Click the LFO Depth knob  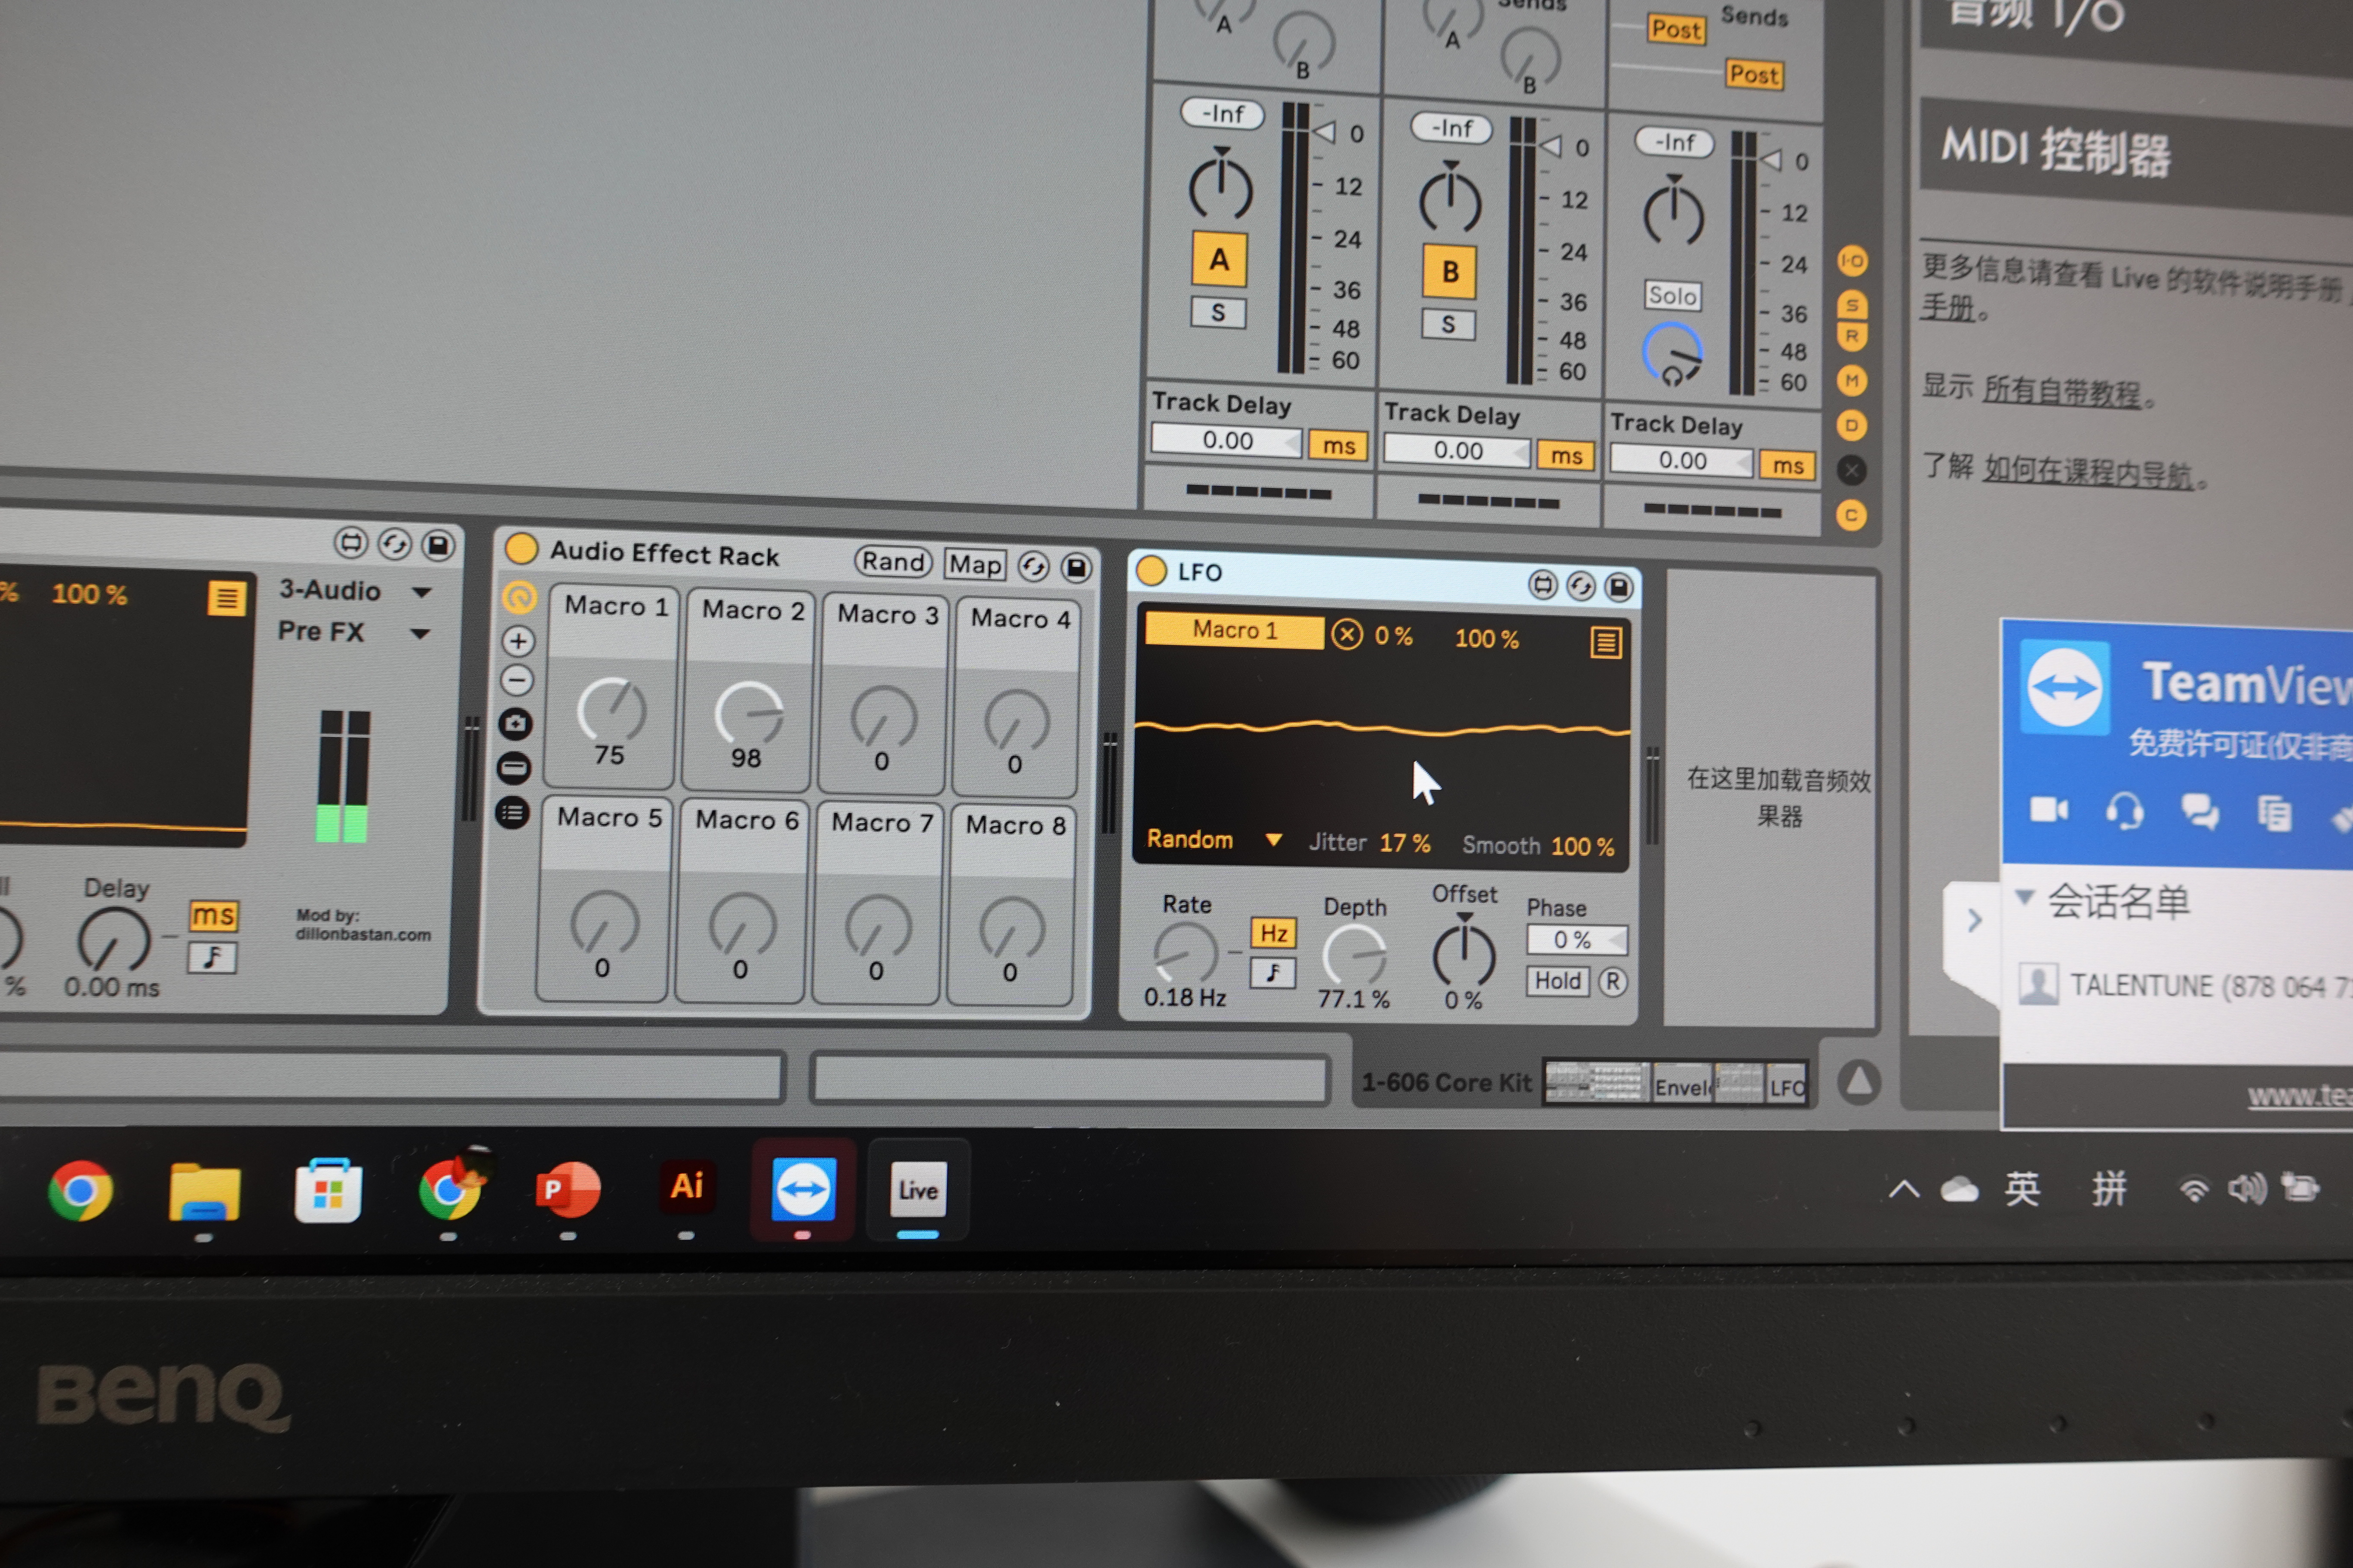point(1354,954)
